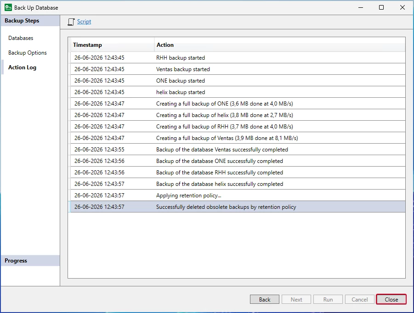
Task: Click the Close button at bottom
Action: (391, 300)
